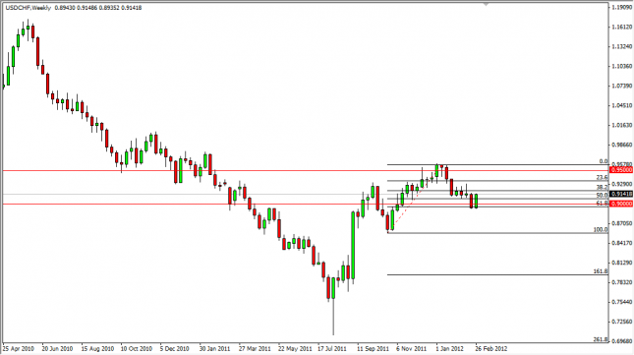Click the 1.10360 price axis label
Image resolution: width=634 pixels, height=355 pixels.
point(622,66)
